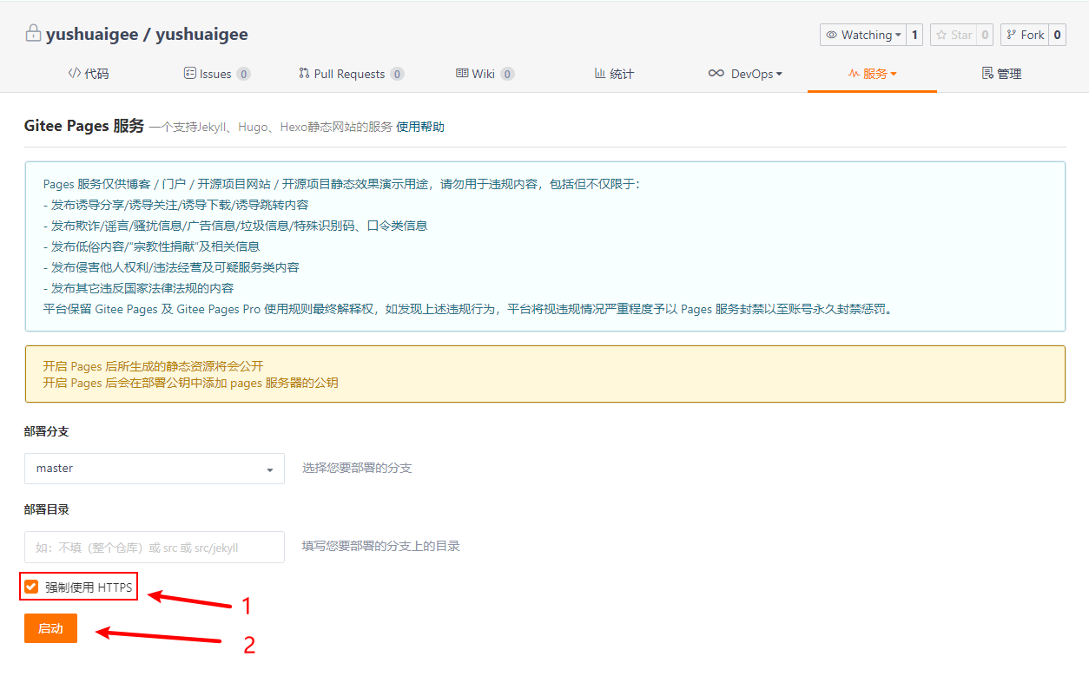Click the 部署分支 label
Screen dimensions: 1089x676
[47, 431]
